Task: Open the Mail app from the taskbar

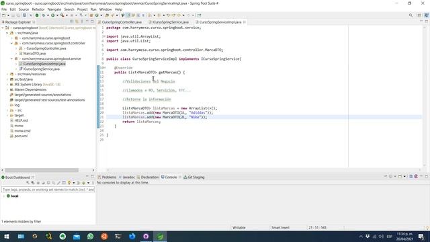Action: point(77,236)
